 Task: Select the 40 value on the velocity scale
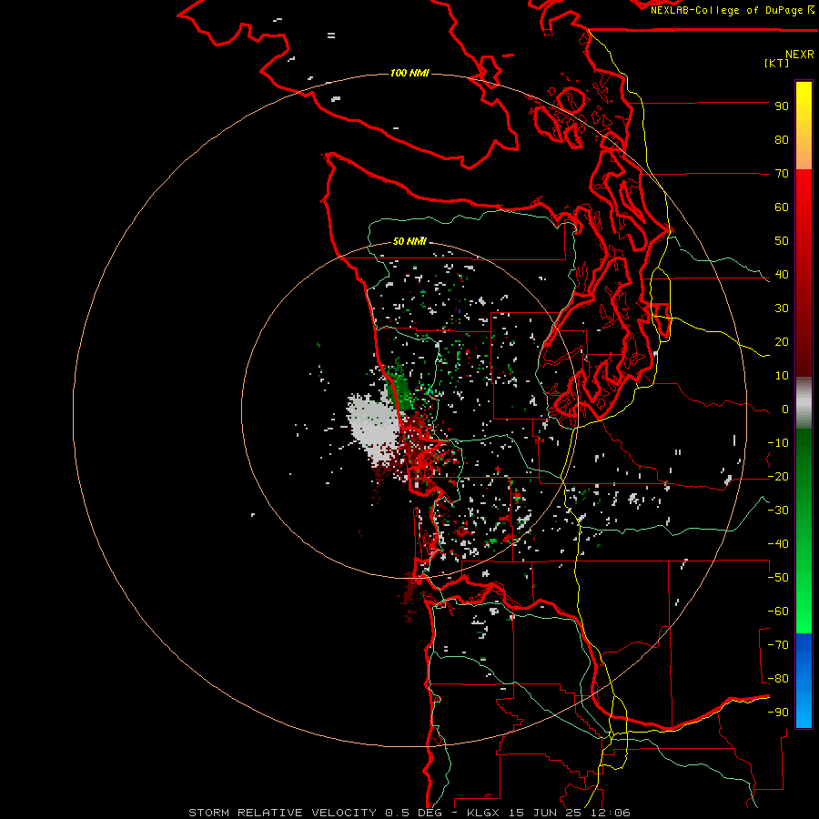tap(782, 275)
